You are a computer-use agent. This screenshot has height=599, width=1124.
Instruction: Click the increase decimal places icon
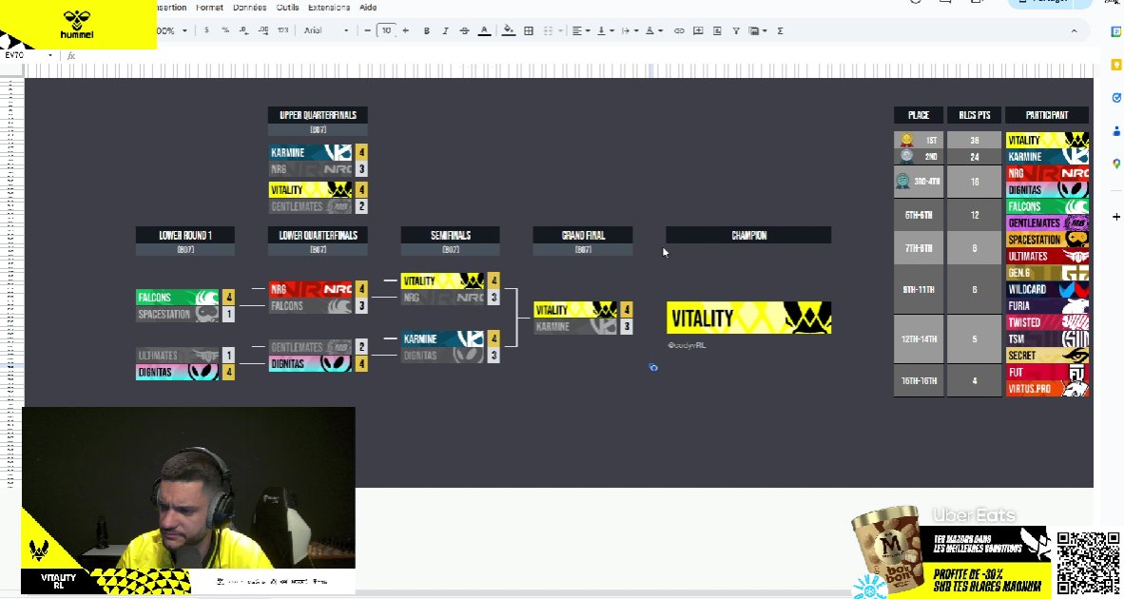263,30
